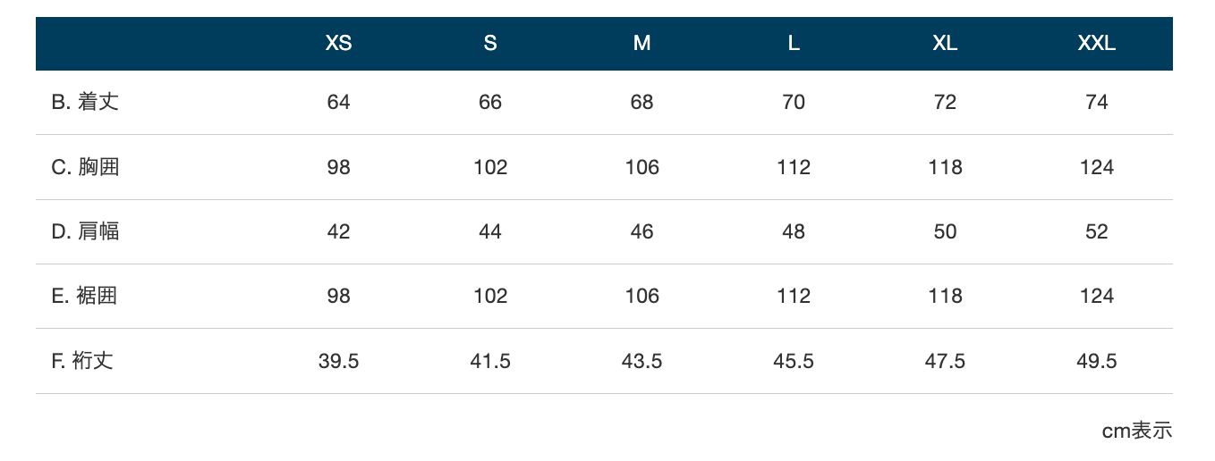Click the D. 肩幅 row label
1215x461 pixels.
(x=85, y=231)
